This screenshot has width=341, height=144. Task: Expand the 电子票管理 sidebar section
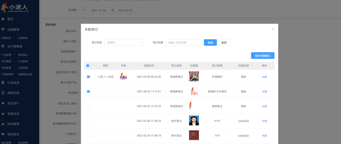click(x=15, y=46)
